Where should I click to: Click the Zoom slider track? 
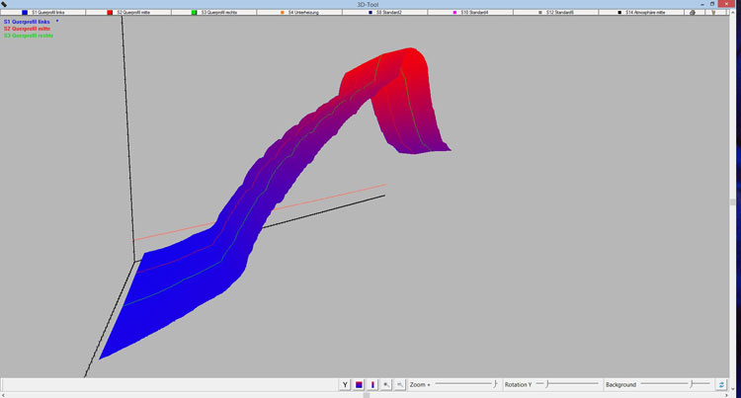click(464, 384)
